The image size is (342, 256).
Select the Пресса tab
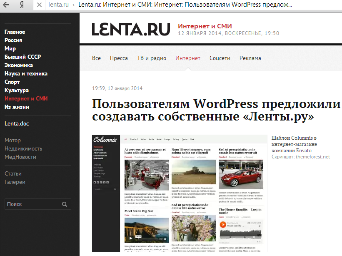click(119, 58)
